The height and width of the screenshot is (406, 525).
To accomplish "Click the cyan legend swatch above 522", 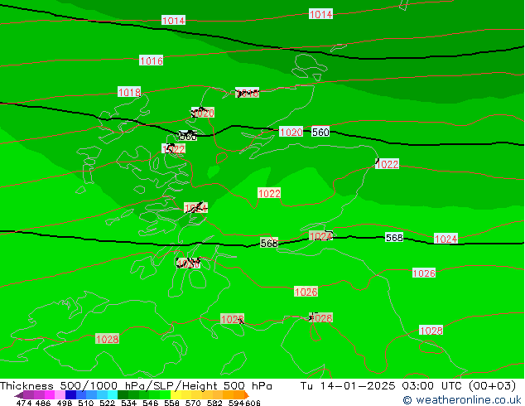I will [x=113, y=395].
